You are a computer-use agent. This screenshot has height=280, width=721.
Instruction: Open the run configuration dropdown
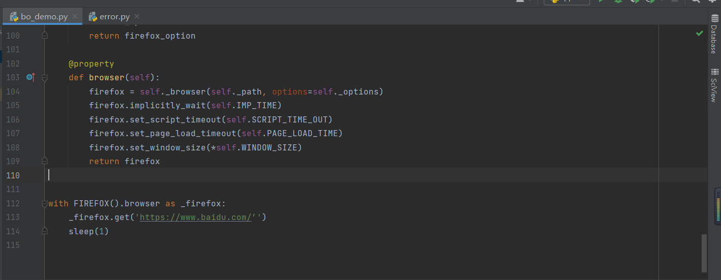(566, 2)
